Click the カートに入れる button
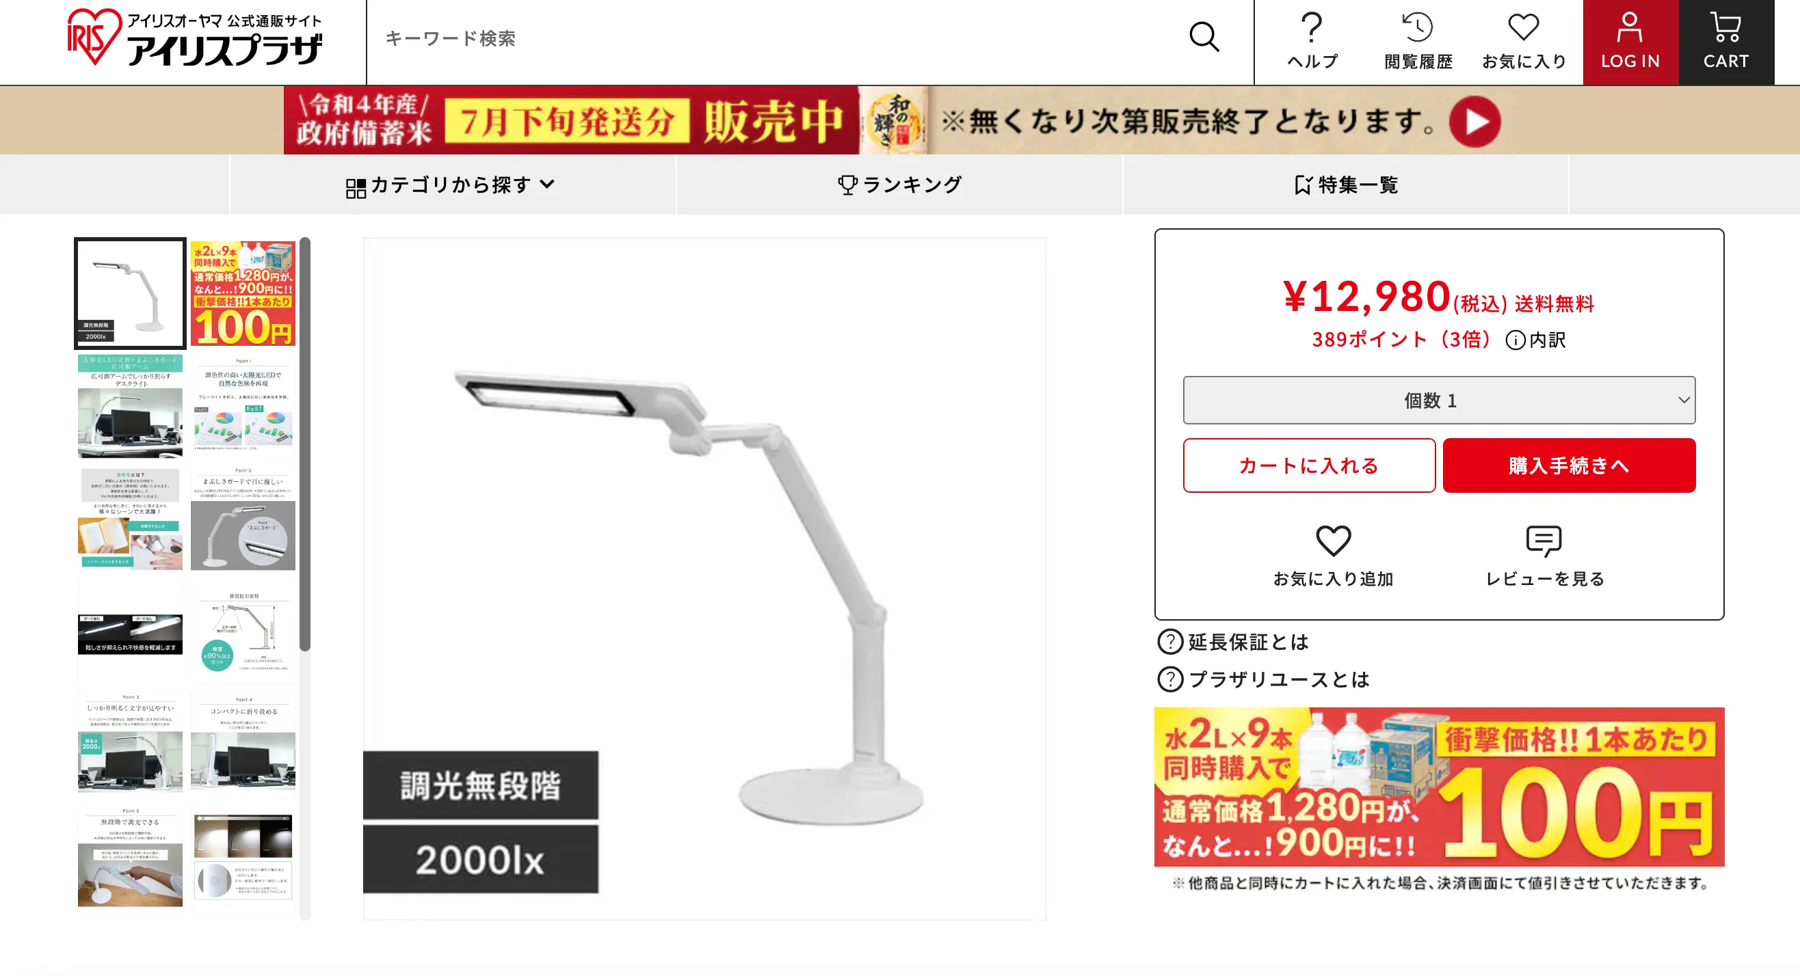The height and width of the screenshot is (976, 1800). click(1309, 465)
